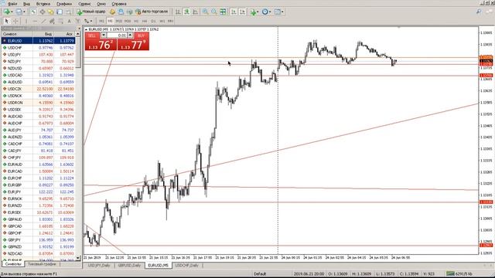Click Market Watch scrollbar down arrow

[78, 257]
